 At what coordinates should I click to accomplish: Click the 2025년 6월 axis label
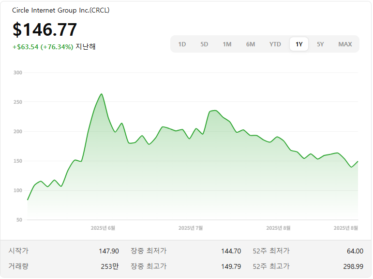(103, 228)
